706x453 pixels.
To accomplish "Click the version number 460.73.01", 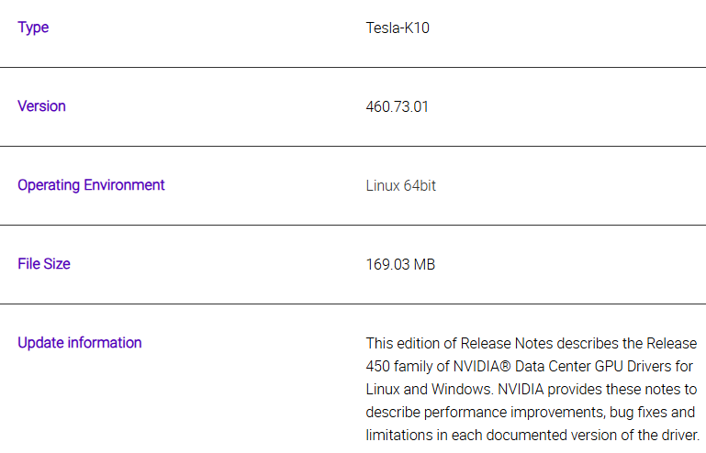I will point(397,106).
